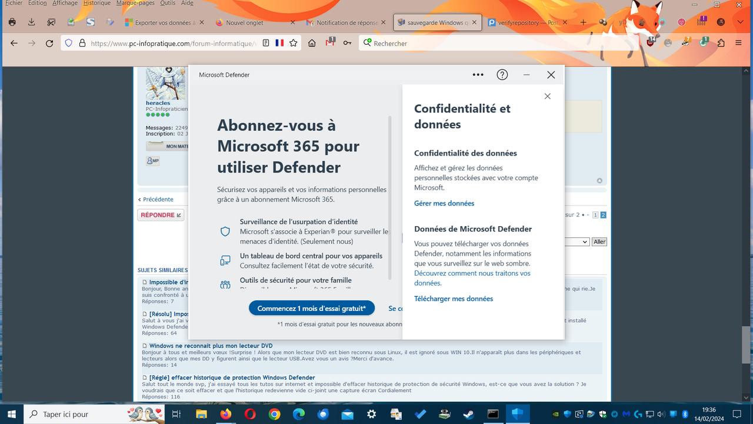Click the Firefox screenshot scissors icon
Screen dimensions: 753x424
pyautogui.click(x=51, y=22)
